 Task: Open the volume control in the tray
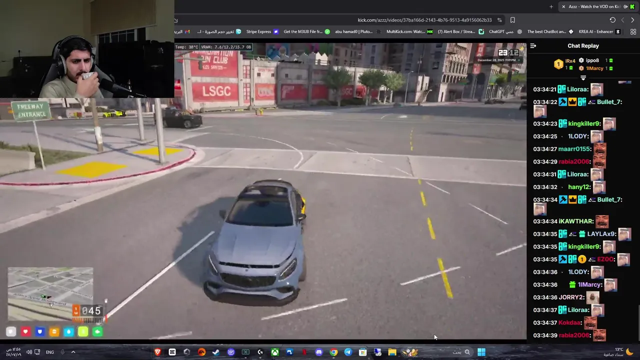coord(28,352)
